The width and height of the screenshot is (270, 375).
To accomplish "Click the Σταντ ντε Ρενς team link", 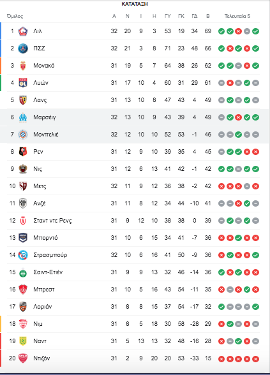I will coord(52,221).
